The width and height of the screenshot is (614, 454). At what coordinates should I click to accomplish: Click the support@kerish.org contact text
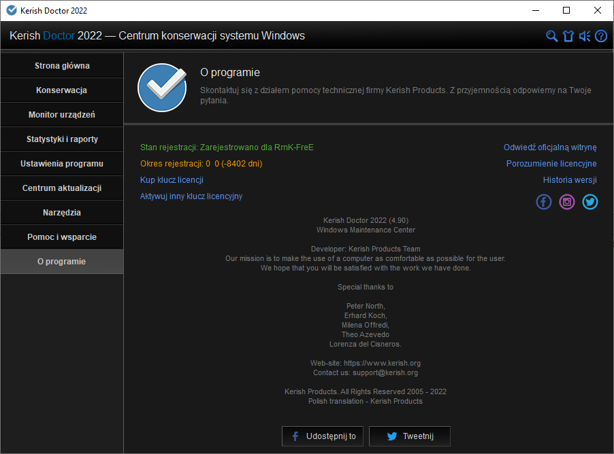[385, 372]
